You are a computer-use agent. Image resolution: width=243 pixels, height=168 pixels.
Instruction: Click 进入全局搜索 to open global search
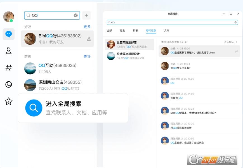click(73, 108)
